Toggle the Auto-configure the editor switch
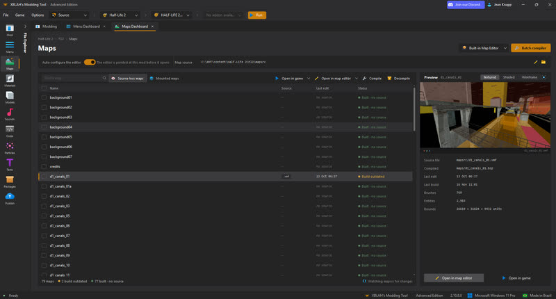 pyautogui.click(x=90, y=62)
